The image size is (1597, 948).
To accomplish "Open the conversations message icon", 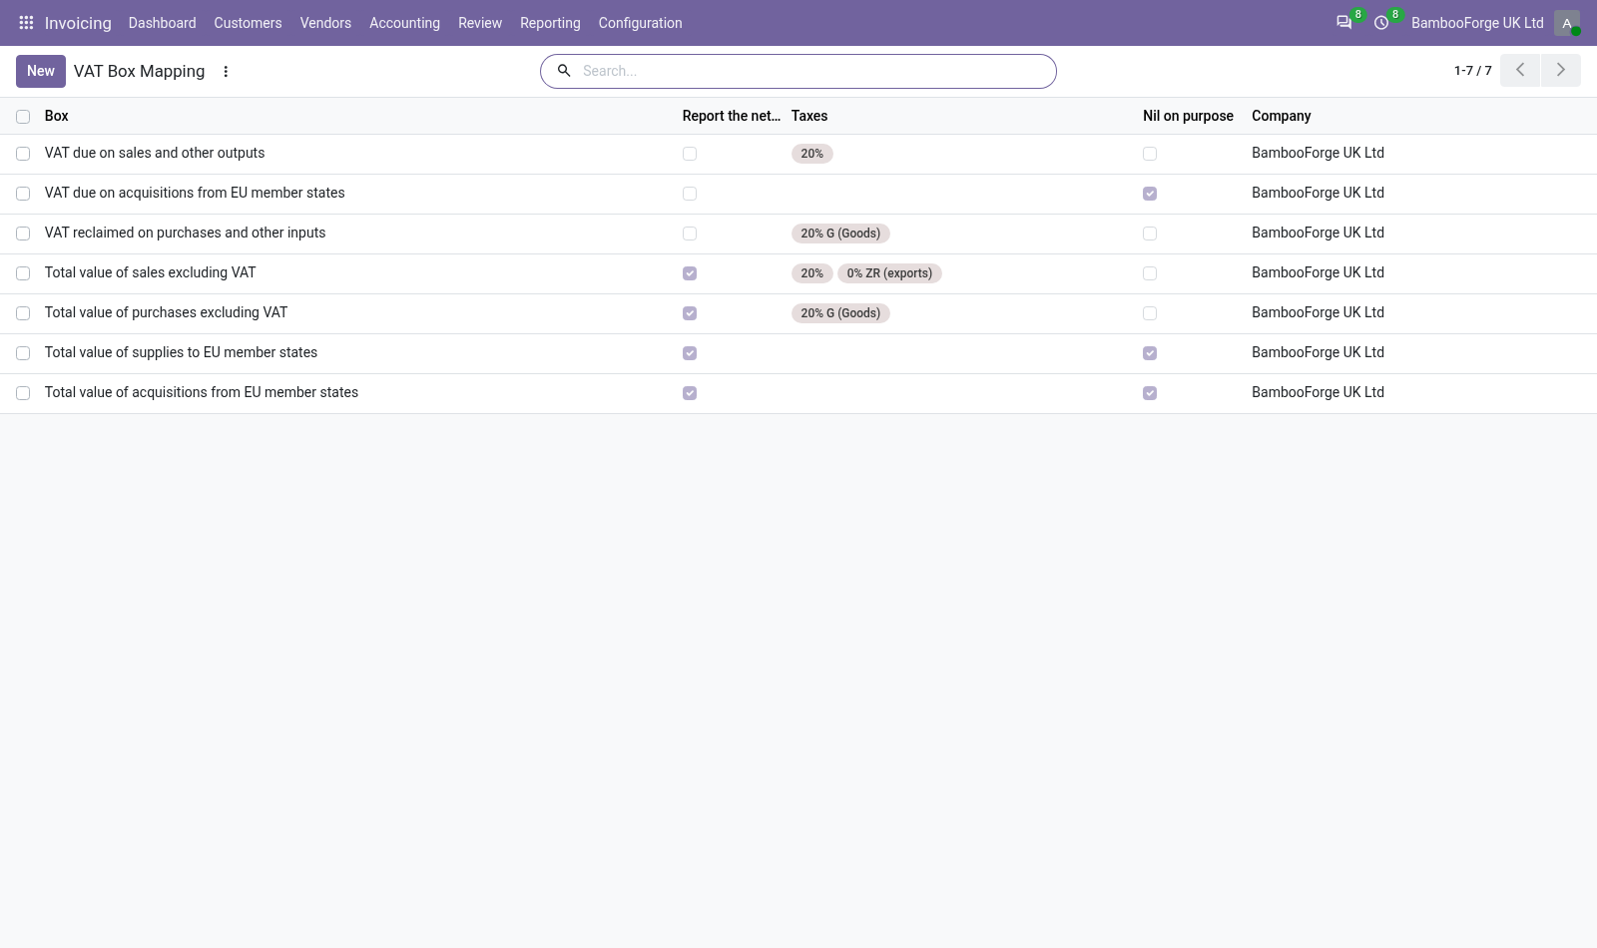I will (x=1343, y=22).
